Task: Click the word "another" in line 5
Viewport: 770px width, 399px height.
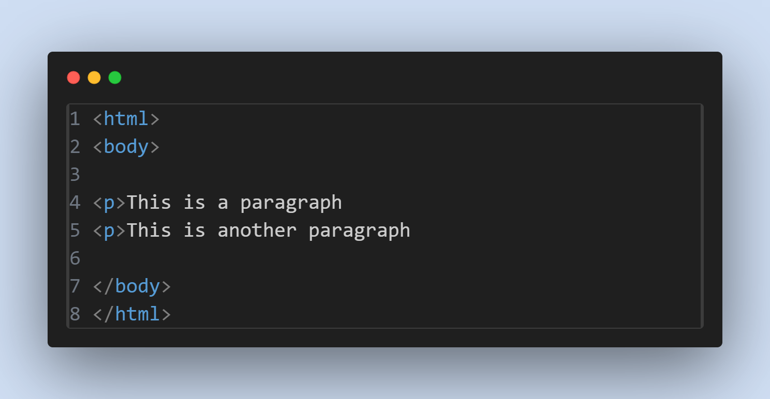Action: tap(257, 230)
